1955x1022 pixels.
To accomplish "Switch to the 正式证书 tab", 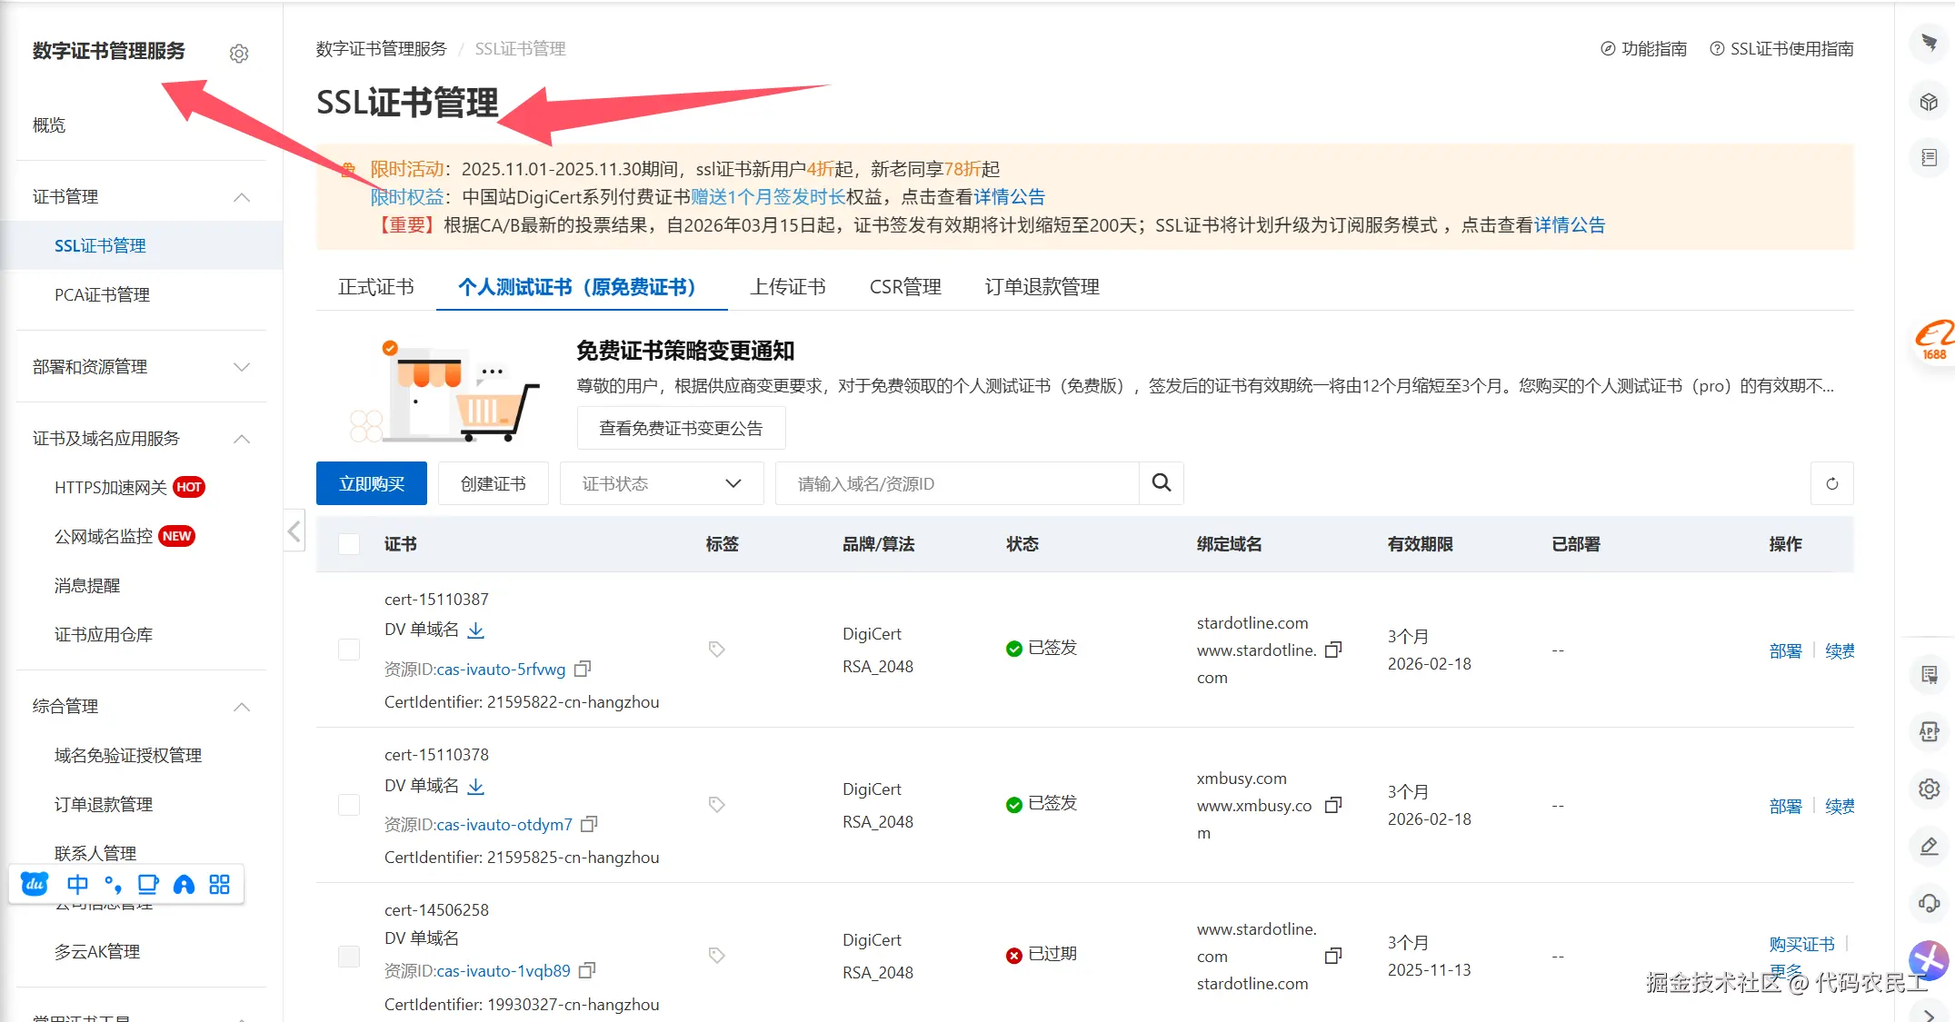I will tap(375, 287).
